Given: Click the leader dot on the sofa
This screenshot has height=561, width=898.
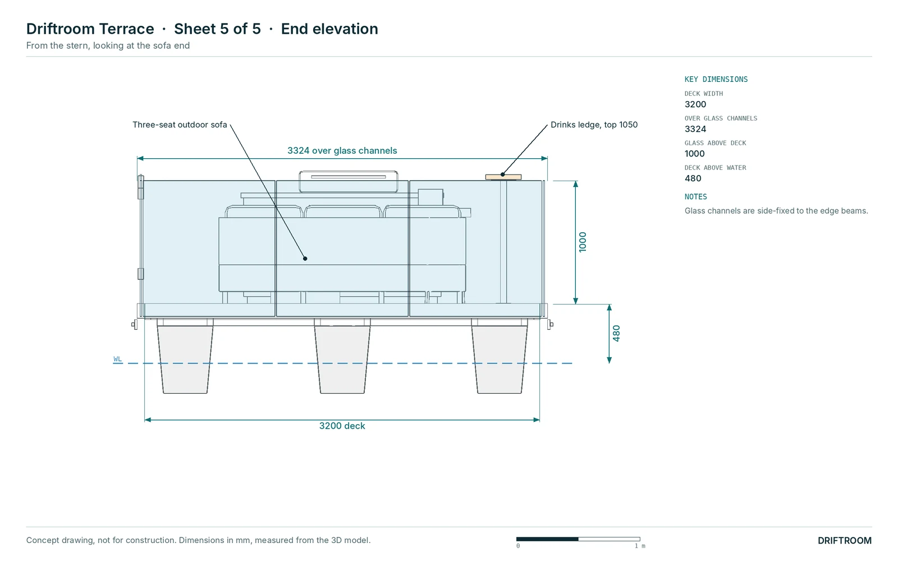Looking at the screenshot, I should (x=305, y=259).
